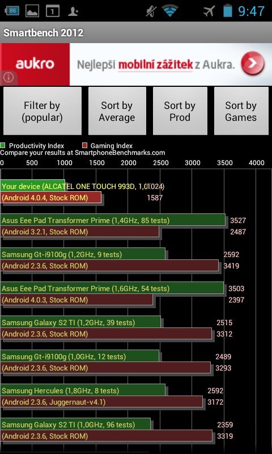Select Your device Android 4.0.4 gaming bar

[x=51, y=197]
